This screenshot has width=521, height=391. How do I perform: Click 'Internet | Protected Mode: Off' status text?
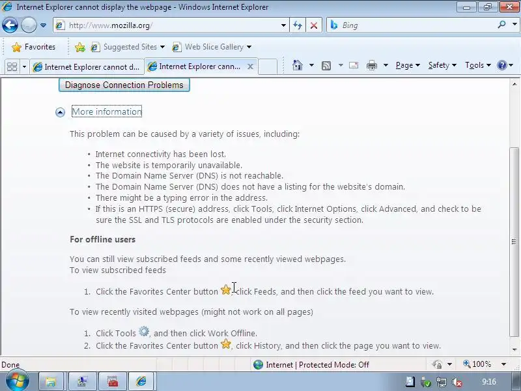(317, 365)
